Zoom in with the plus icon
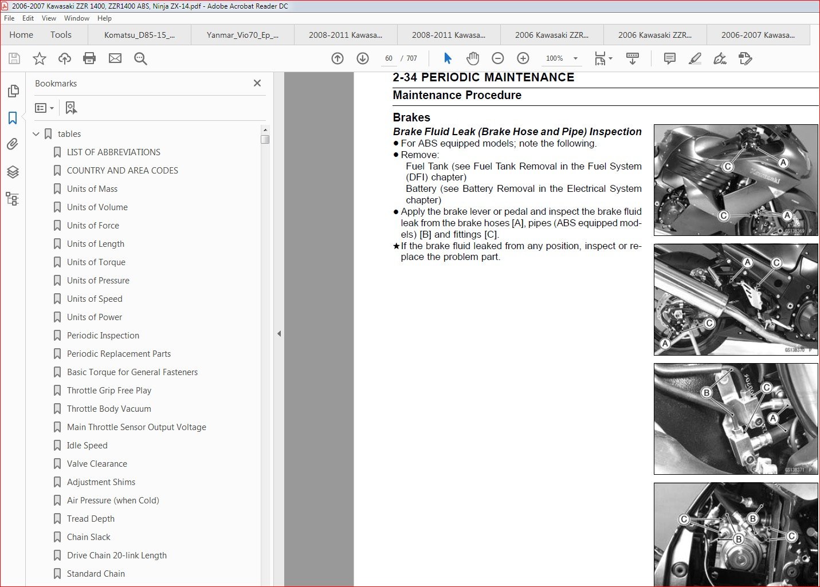 [523, 58]
